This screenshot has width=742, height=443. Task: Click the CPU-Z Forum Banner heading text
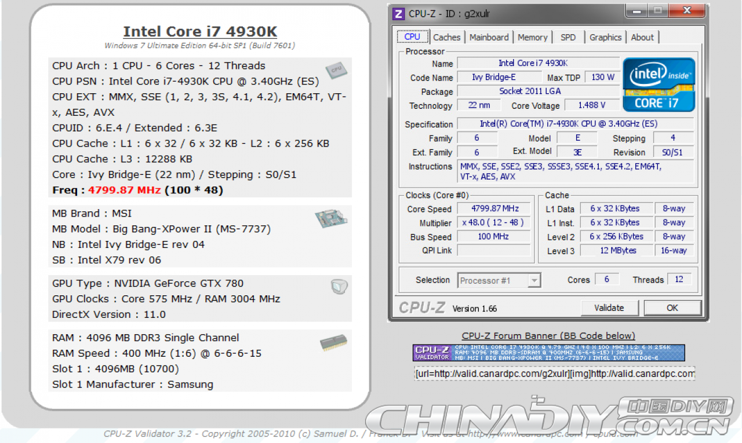point(548,336)
